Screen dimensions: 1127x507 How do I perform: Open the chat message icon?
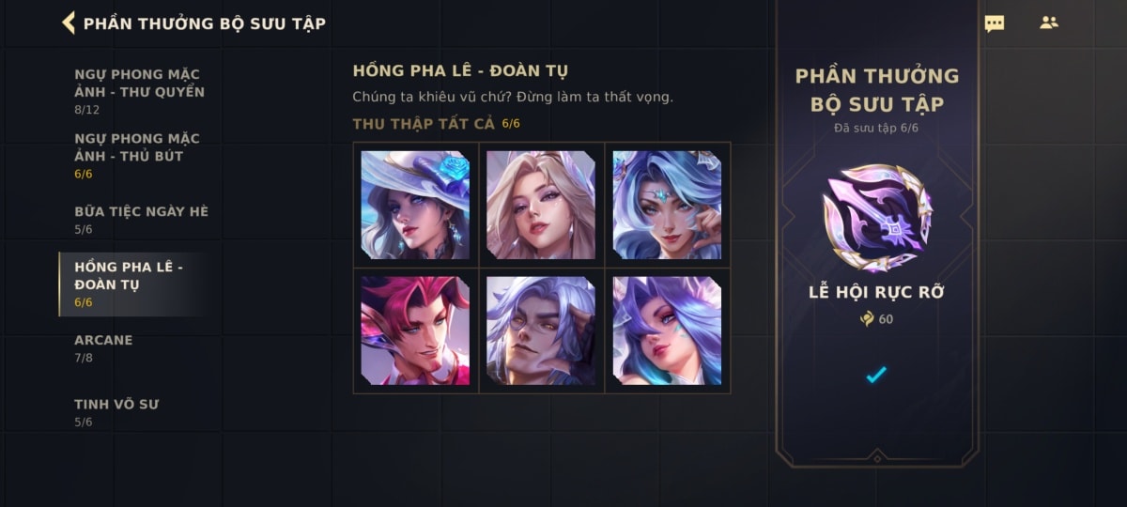(995, 23)
